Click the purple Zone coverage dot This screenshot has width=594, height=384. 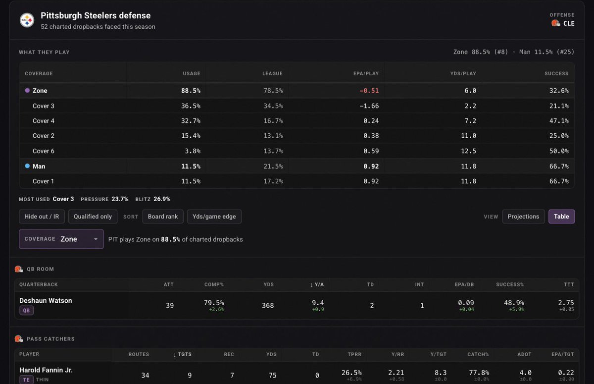click(27, 91)
